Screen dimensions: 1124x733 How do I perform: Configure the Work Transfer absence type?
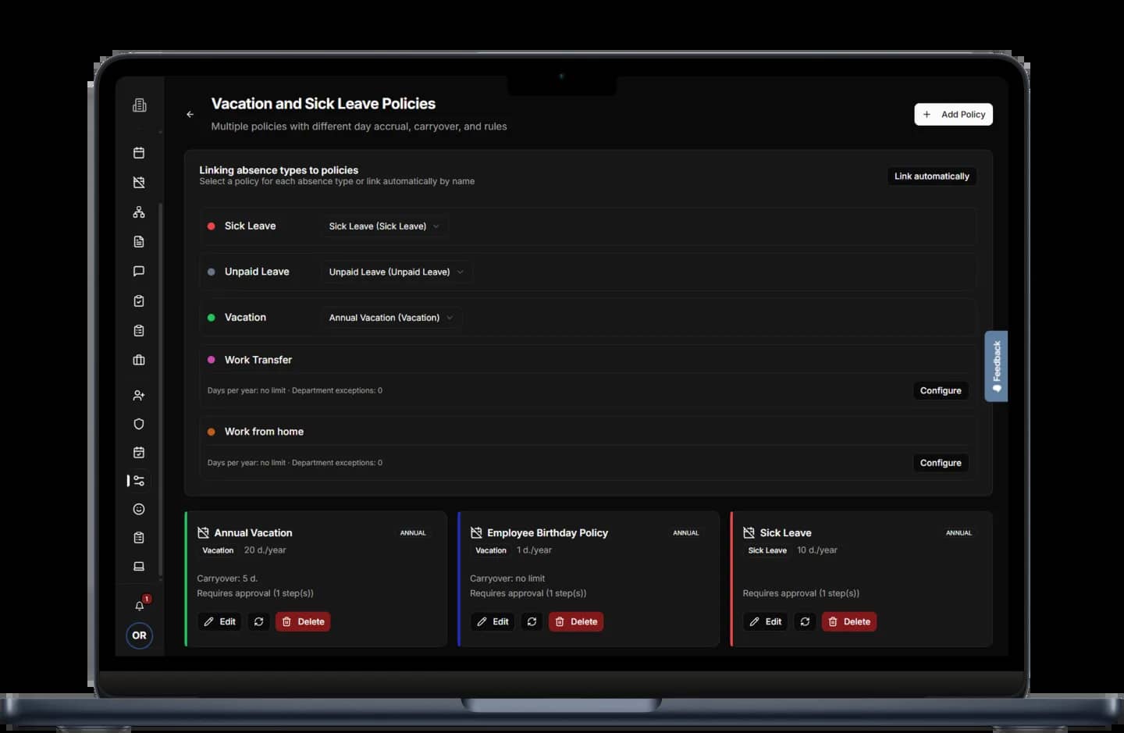(x=941, y=390)
